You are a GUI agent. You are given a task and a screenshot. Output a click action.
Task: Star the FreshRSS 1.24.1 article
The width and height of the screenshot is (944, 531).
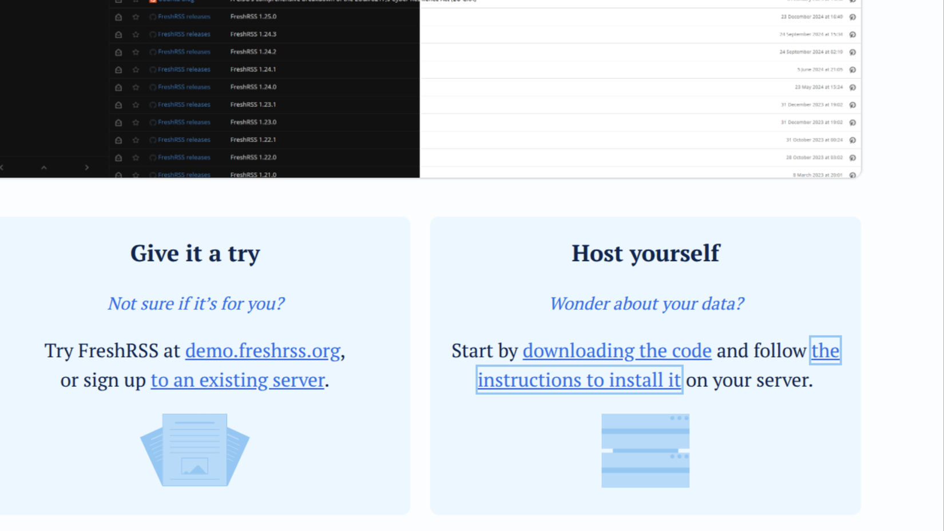[136, 70]
